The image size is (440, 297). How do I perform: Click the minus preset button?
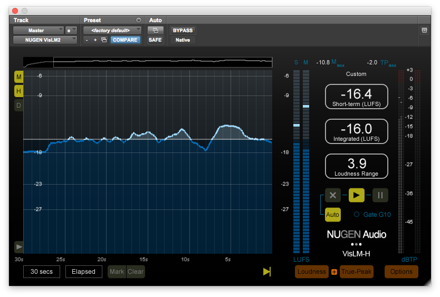(x=87, y=40)
